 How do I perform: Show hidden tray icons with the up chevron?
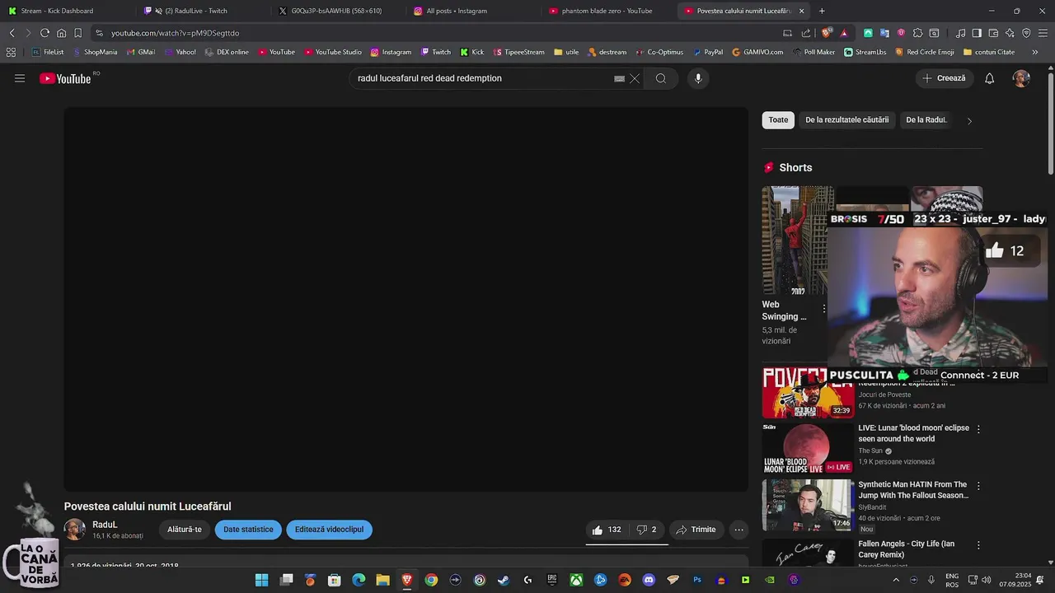coord(896,580)
